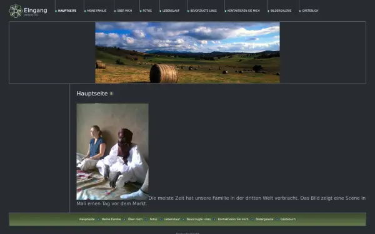Open Kontaktieren Sie mich in the footer
The height and width of the screenshot is (234, 375).
click(x=233, y=219)
